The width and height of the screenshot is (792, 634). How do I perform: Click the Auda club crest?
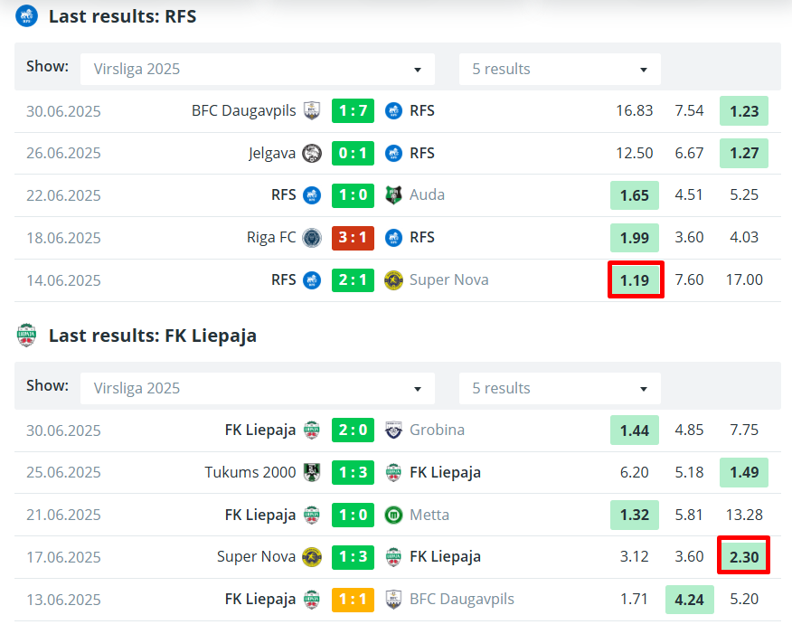coord(393,195)
